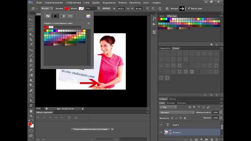Viewport: 251px width, 141px height.
Task: Select the Move tool
Action: pos(31,20)
